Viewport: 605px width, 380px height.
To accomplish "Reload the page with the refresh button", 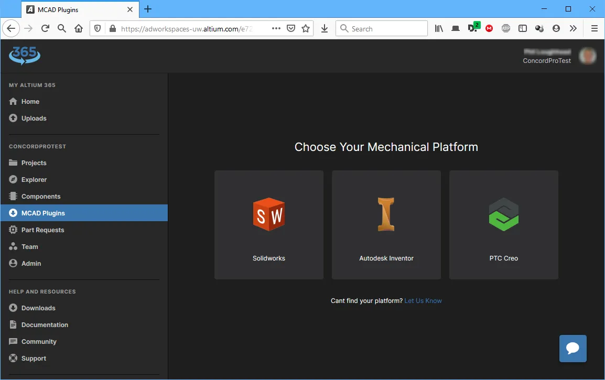I will (x=45, y=29).
